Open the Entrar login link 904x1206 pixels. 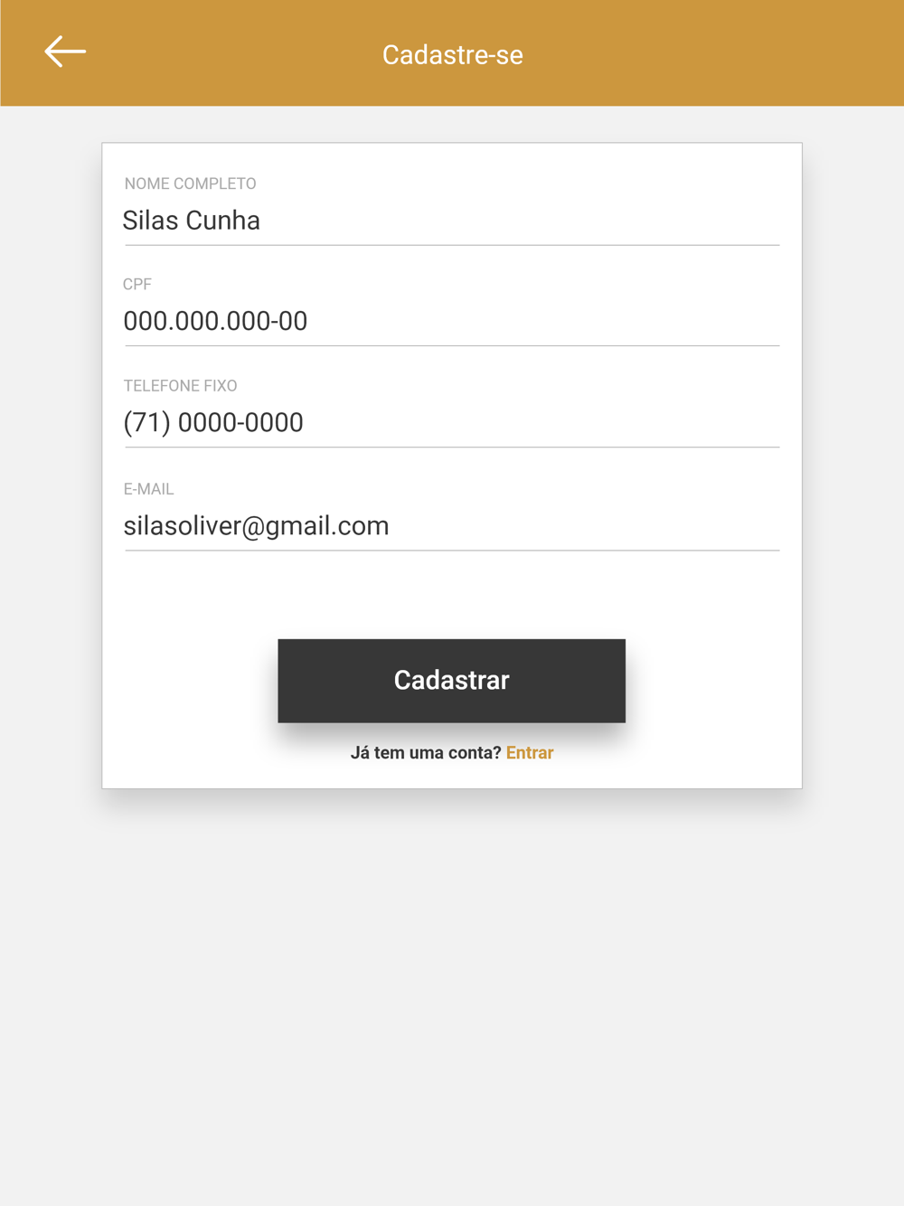pos(530,753)
